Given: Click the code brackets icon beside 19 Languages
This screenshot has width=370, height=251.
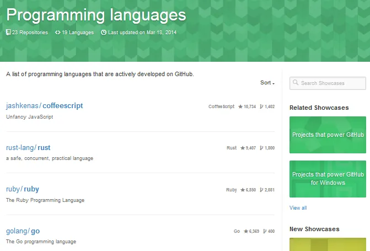Looking at the screenshot, I should pos(57,33).
